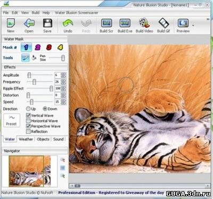Click Ripple Effect value spinner arrows
This screenshot has width=213, height=199.
point(63,88)
